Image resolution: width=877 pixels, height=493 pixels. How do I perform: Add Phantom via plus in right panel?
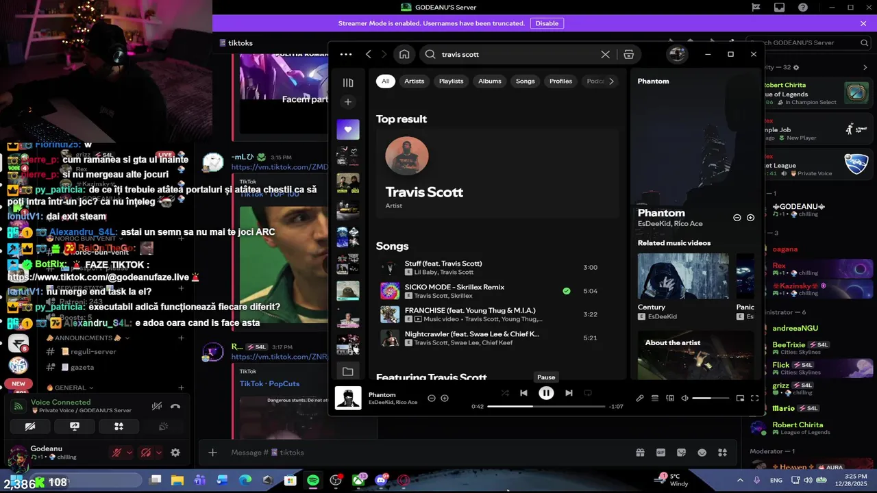750,218
